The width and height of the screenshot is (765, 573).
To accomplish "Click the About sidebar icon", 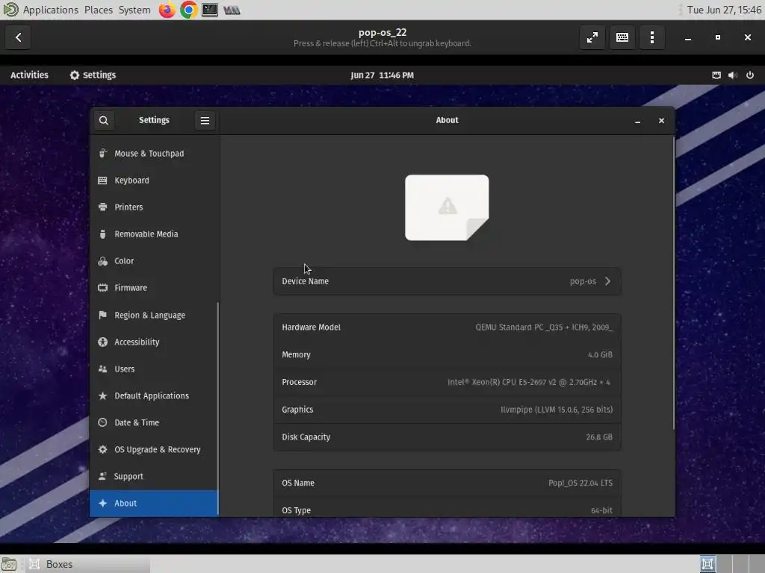I will 102,504.
